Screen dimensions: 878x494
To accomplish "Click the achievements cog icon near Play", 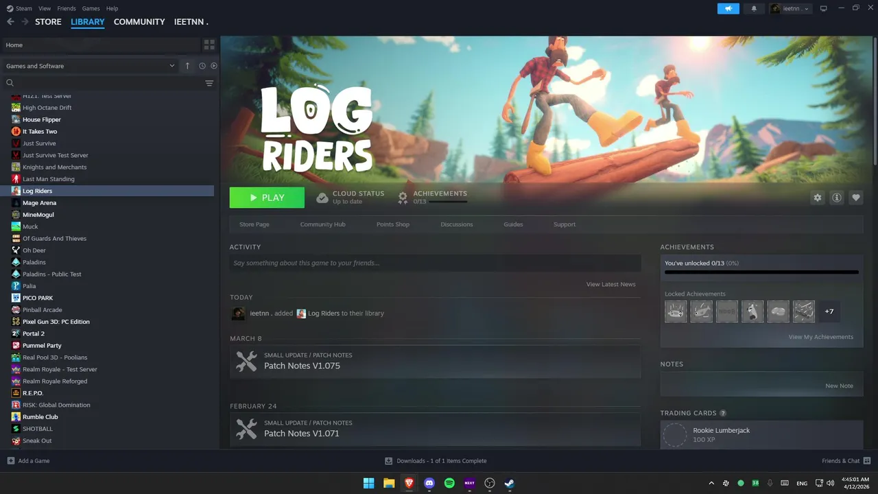I will point(403,198).
